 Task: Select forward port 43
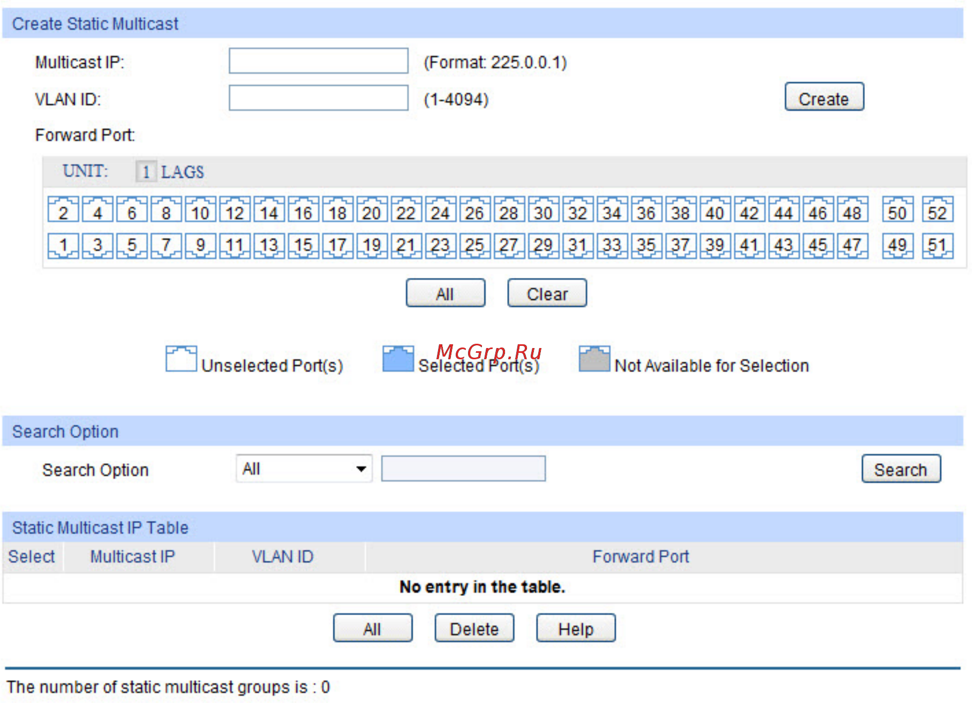[783, 246]
